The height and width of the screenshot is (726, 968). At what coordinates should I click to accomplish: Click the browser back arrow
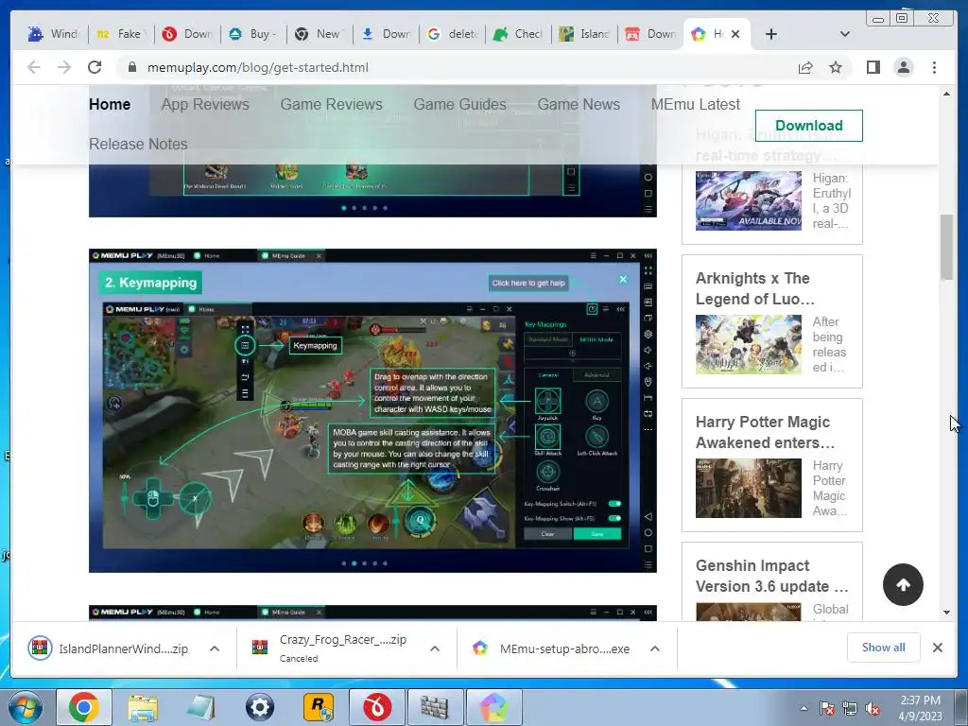pyautogui.click(x=34, y=67)
